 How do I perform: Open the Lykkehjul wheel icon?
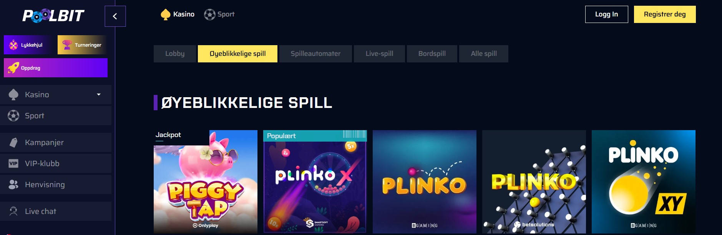coord(13,45)
